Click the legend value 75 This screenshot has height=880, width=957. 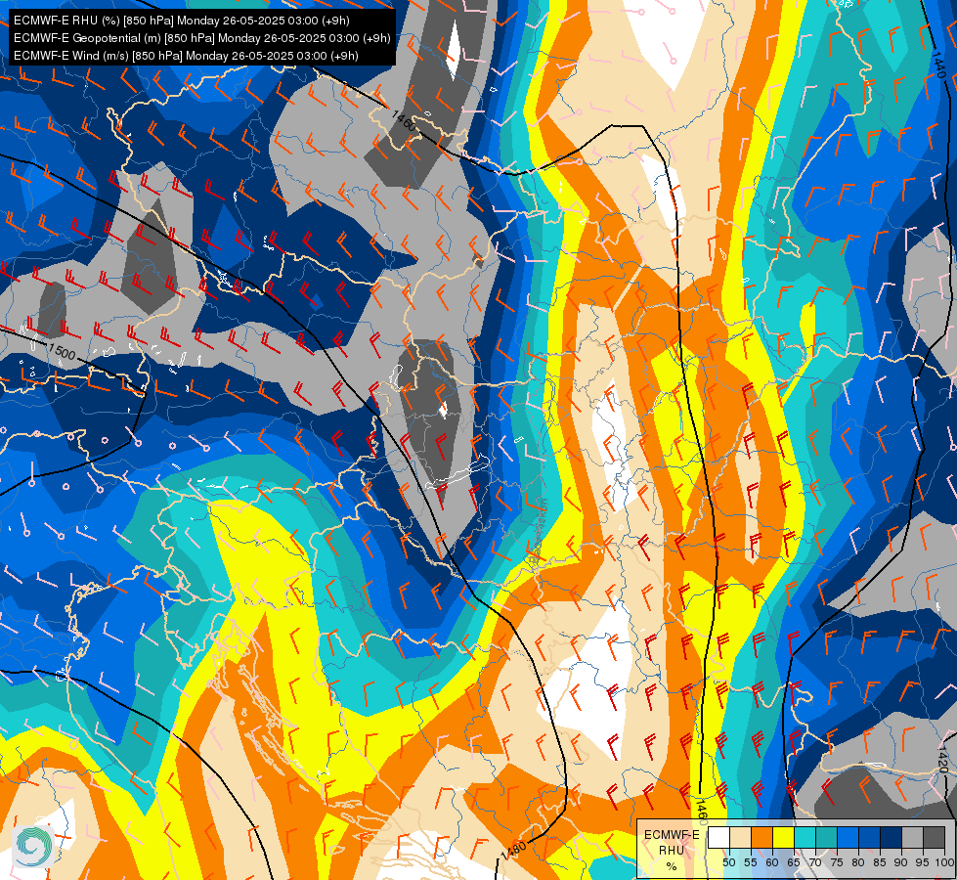coord(836,862)
